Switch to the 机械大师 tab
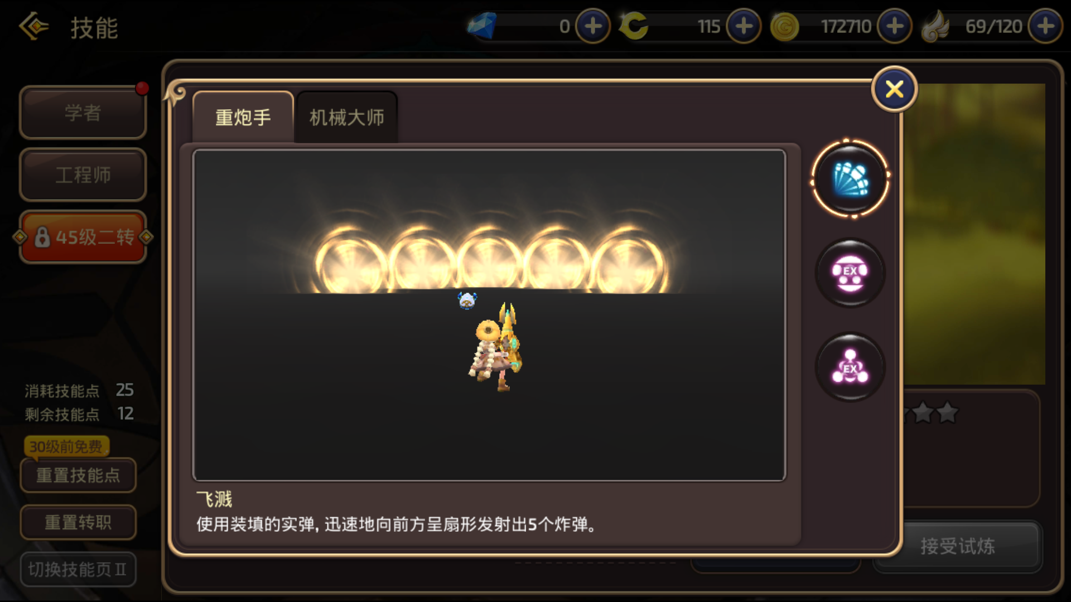 [x=347, y=117]
